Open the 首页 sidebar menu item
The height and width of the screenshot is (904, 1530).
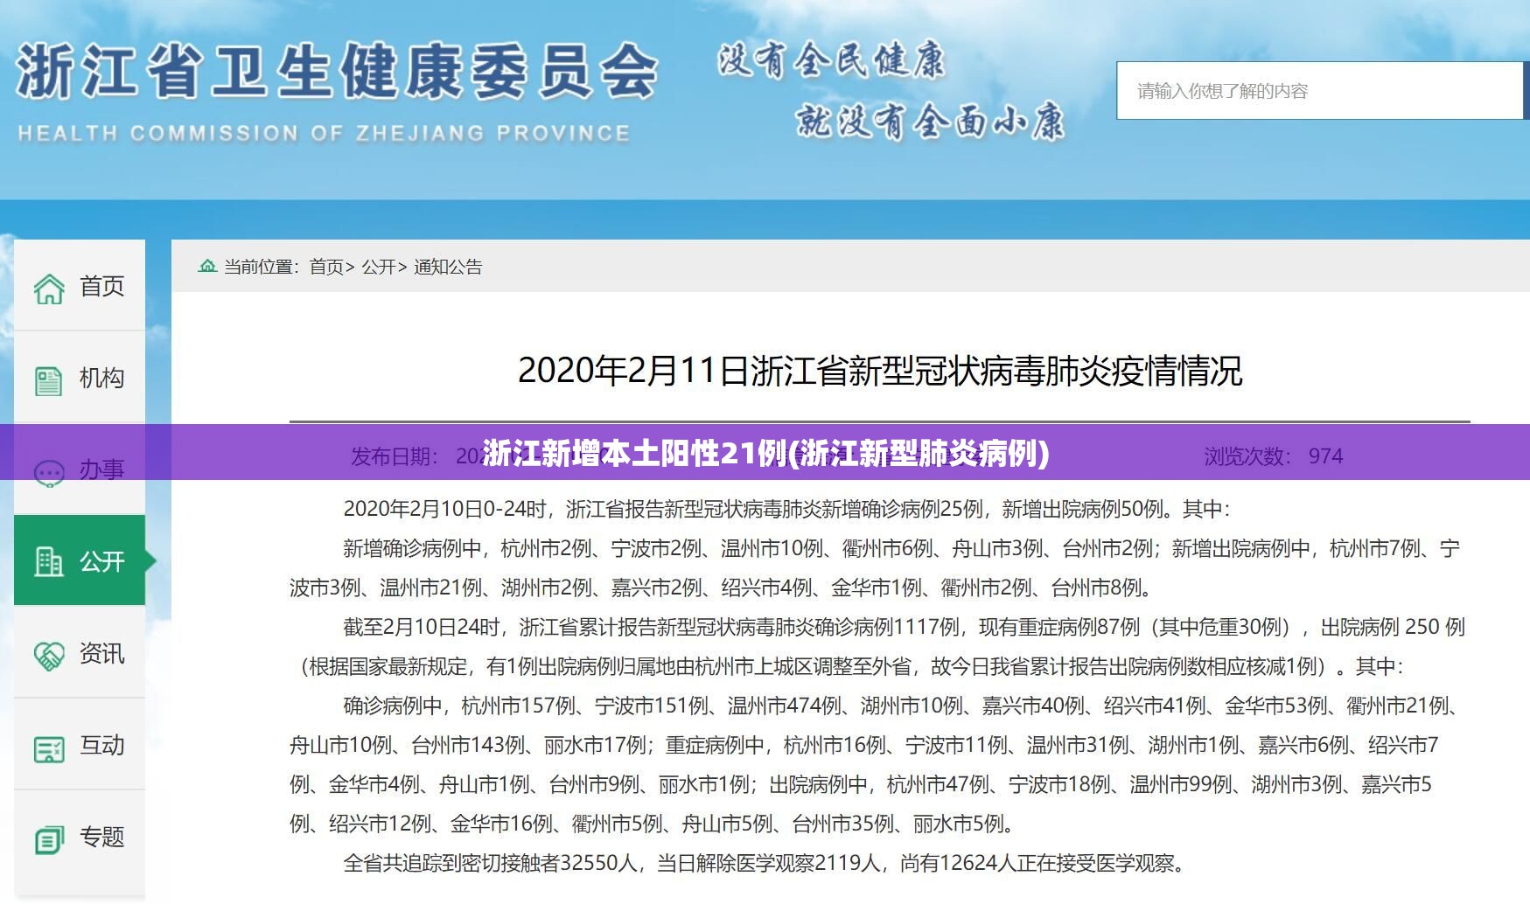(x=80, y=286)
